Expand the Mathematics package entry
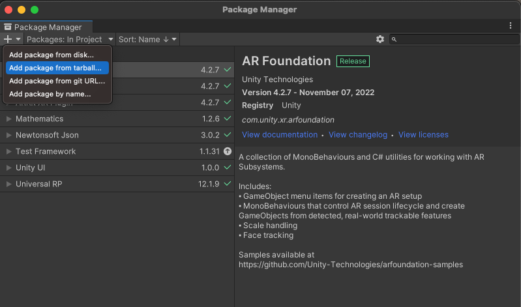Viewport: 521px width, 307px height. pyautogui.click(x=9, y=119)
